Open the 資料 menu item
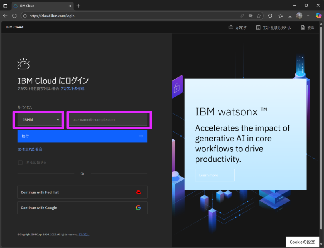324x248 pixels. point(308,28)
